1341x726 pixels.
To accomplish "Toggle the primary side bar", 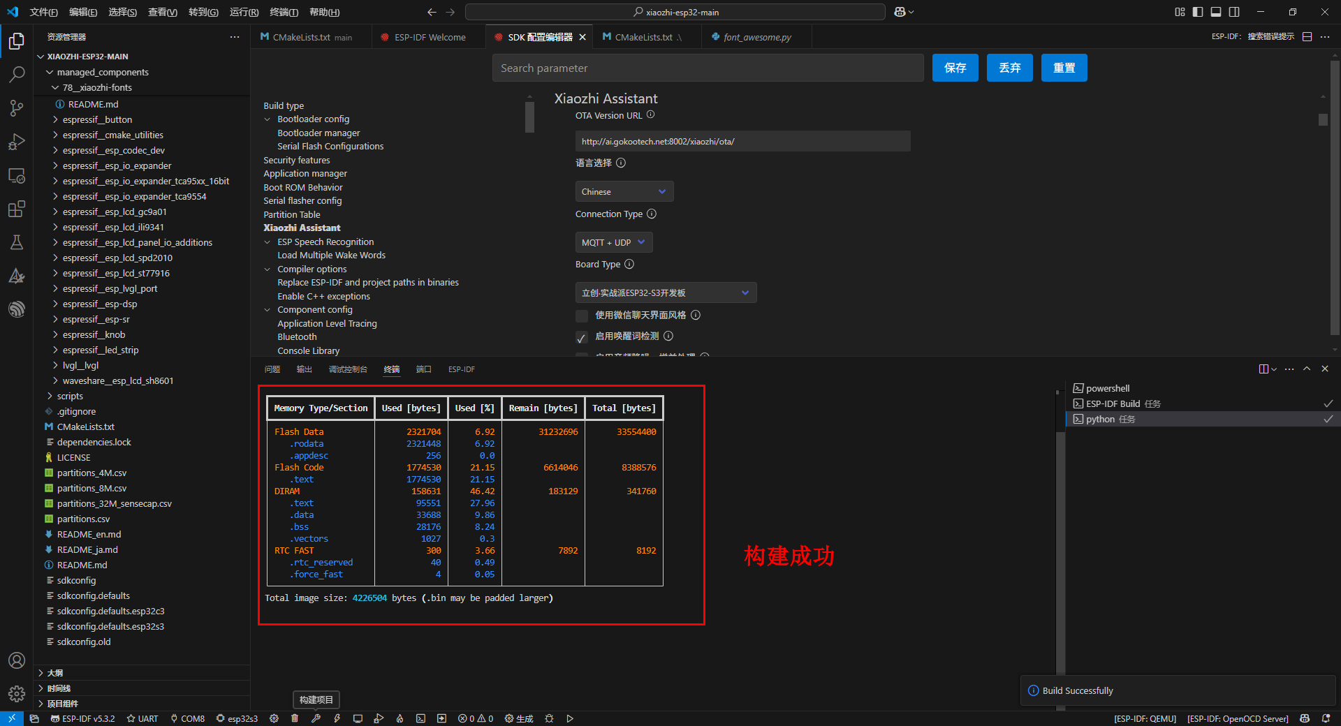I will 1198,12.
